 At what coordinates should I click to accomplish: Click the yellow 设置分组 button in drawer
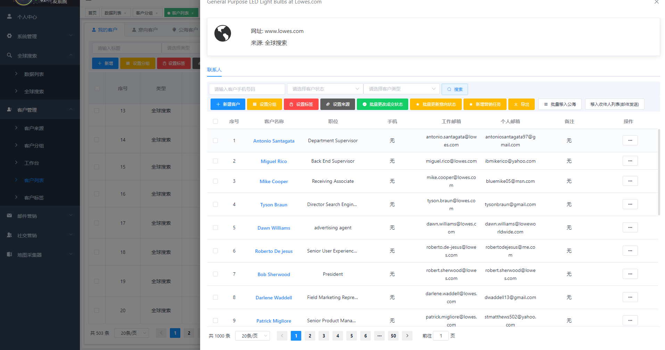coord(264,104)
